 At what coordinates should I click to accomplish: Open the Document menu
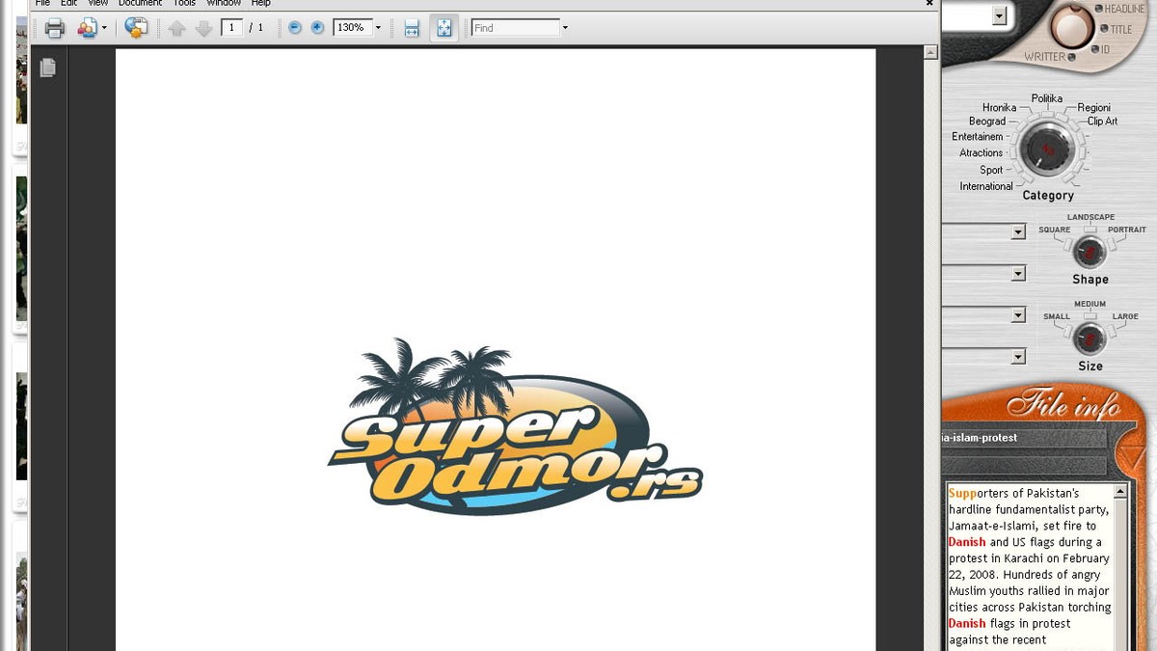coord(140,3)
